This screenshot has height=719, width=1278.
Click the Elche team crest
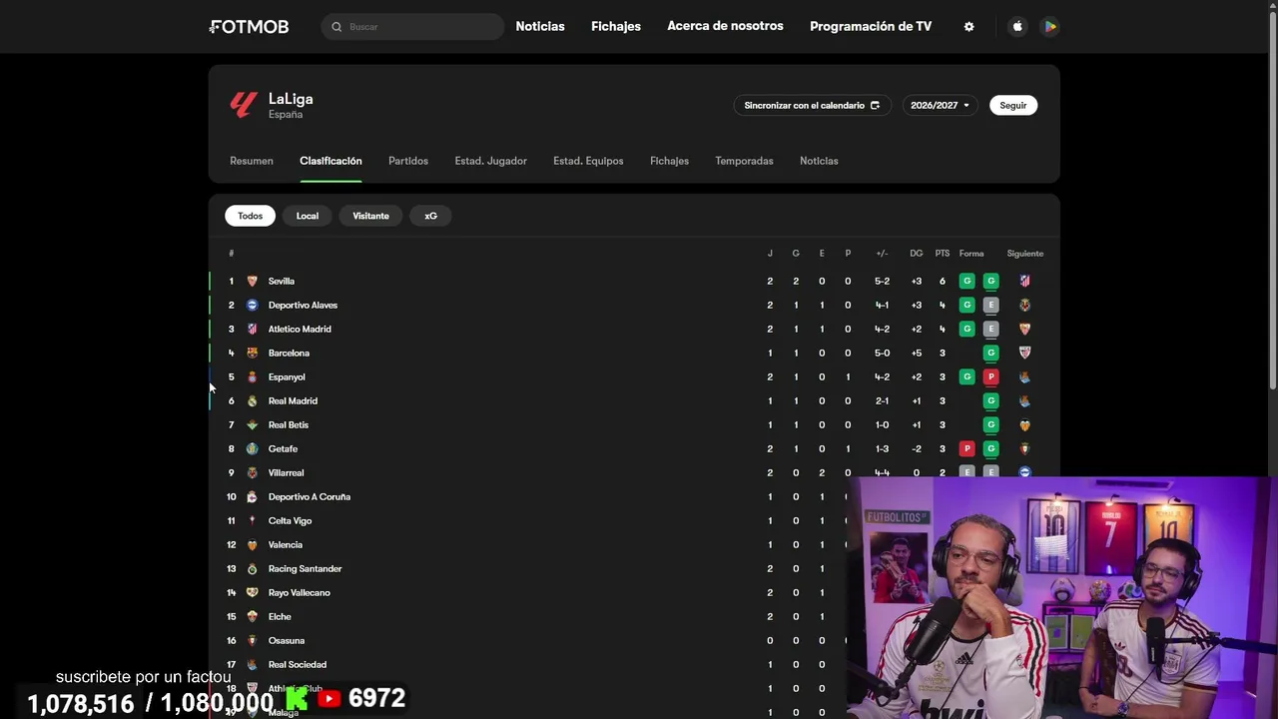click(x=252, y=616)
